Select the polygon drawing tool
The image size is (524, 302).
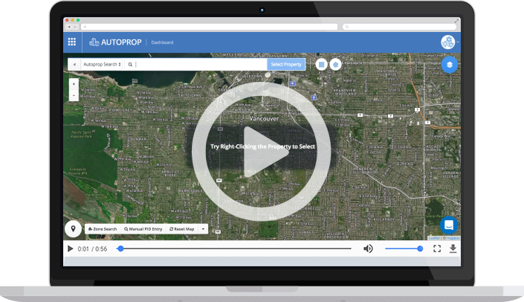[x=335, y=65]
